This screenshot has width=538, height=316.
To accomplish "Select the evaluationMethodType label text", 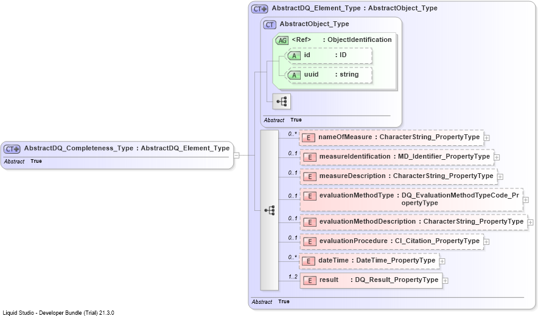I will pos(419,199).
